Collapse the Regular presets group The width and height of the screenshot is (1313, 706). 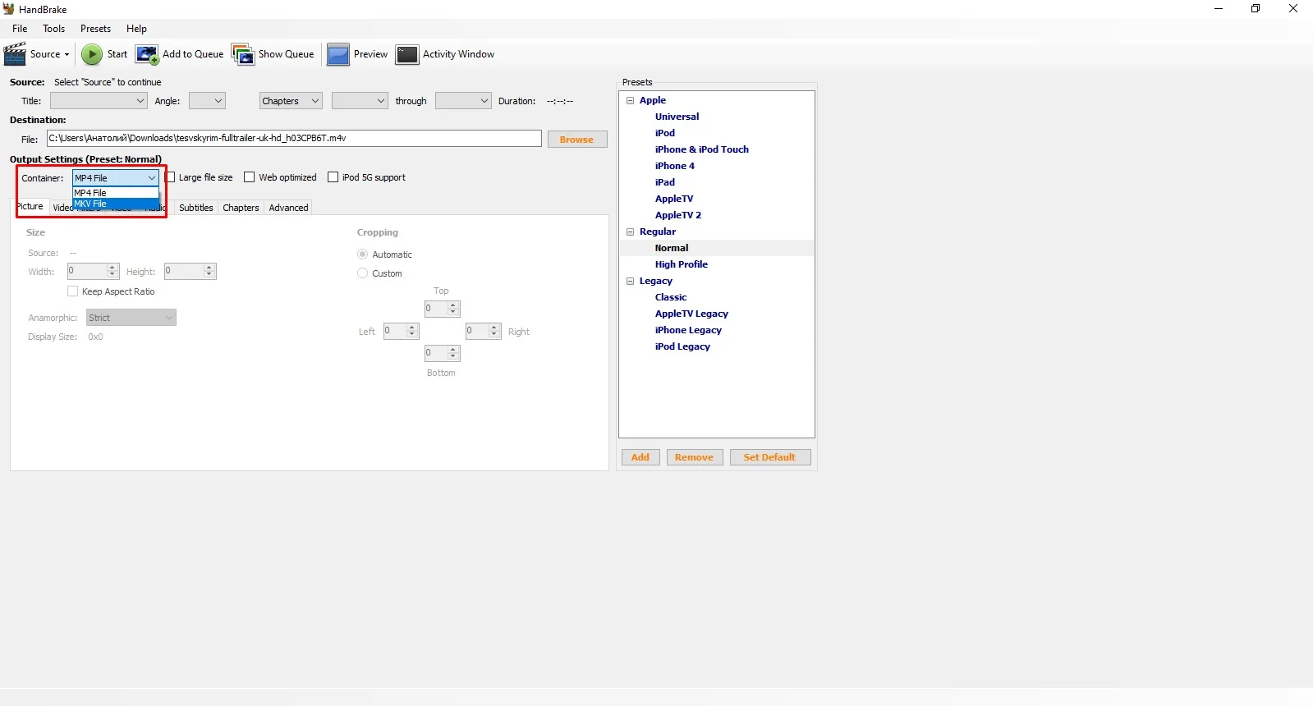pyautogui.click(x=631, y=232)
